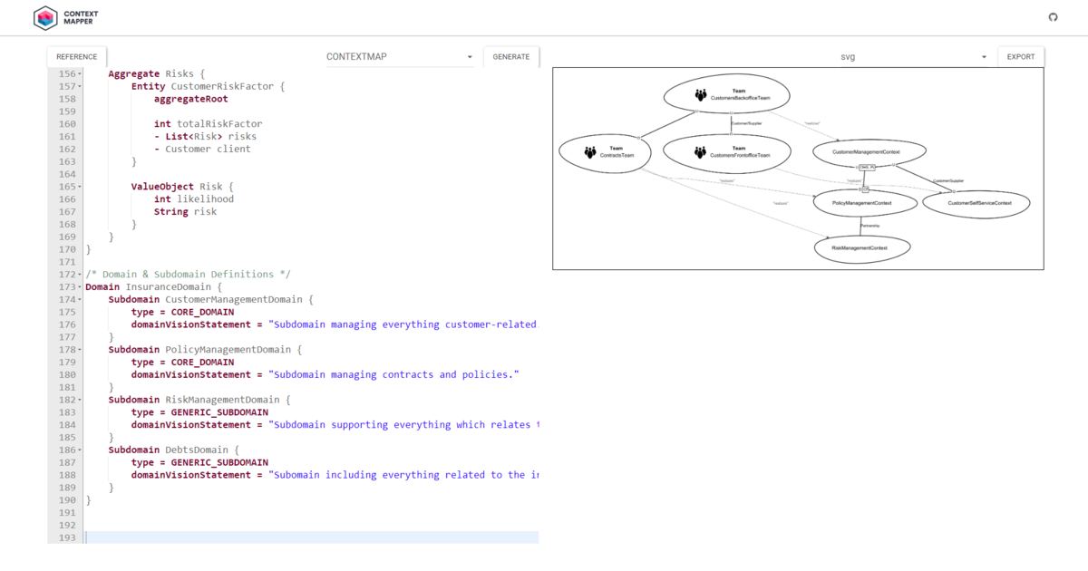Screen dimensions: 1088x571
Task: Collapse the Aggregate Risks block at line 156
Action: tap(80, 74)
